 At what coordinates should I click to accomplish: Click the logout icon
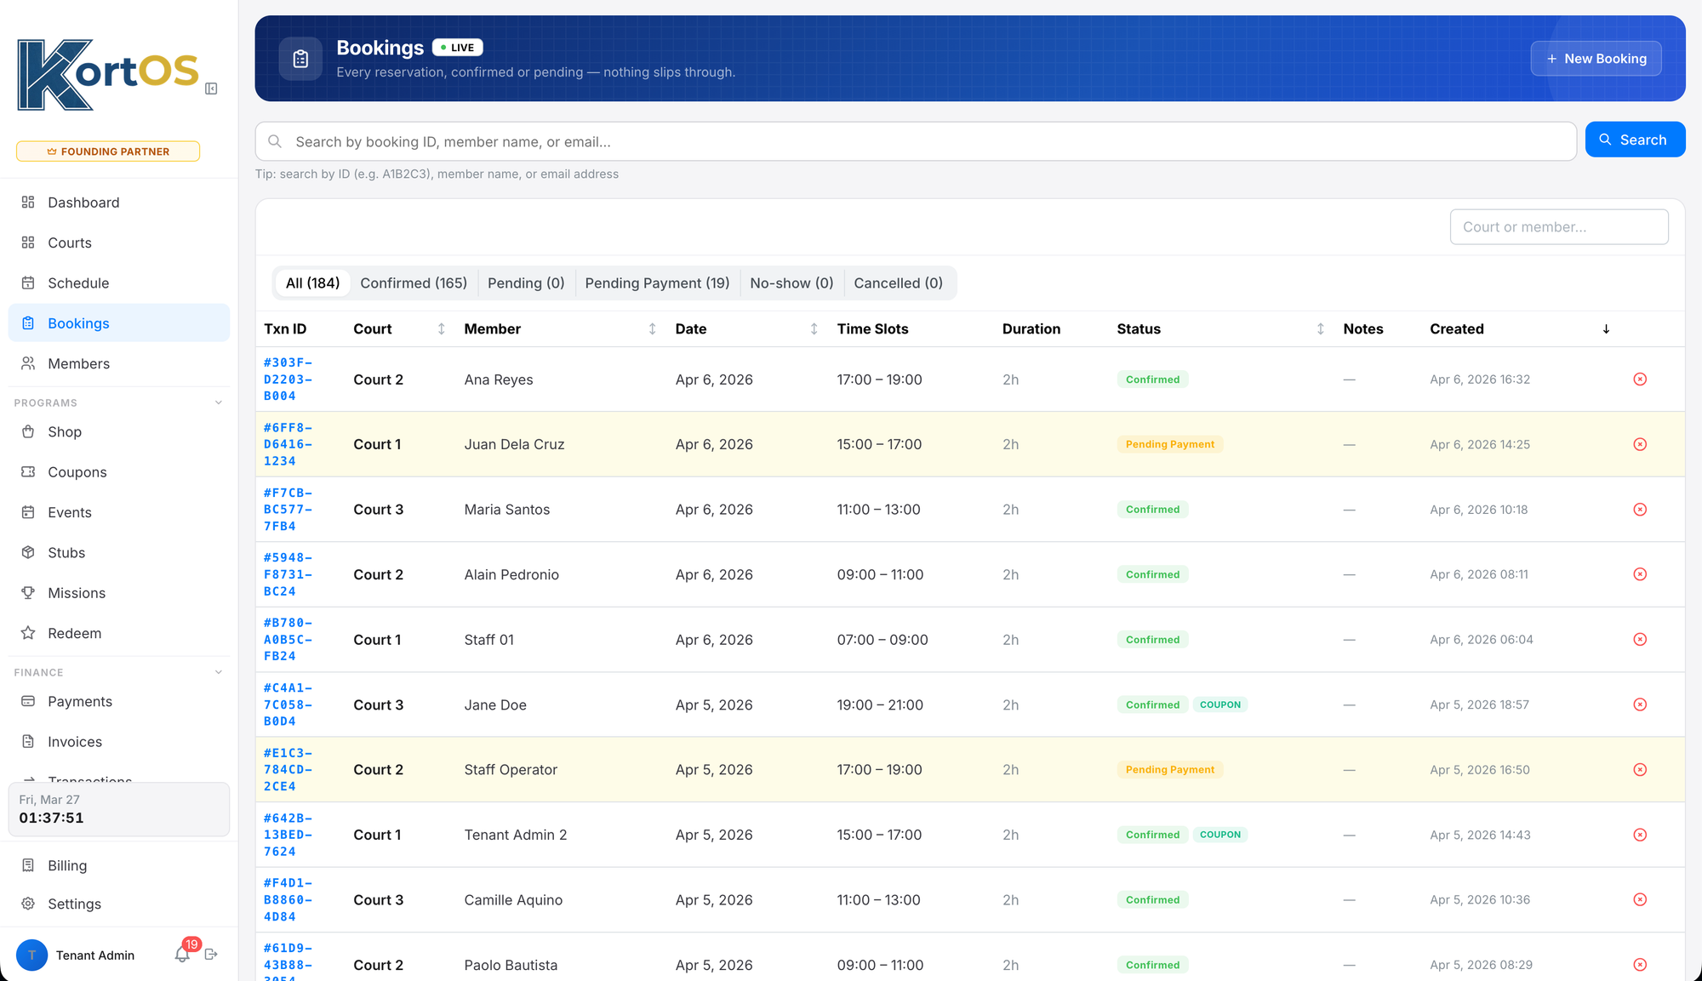[x=211, y=955]
